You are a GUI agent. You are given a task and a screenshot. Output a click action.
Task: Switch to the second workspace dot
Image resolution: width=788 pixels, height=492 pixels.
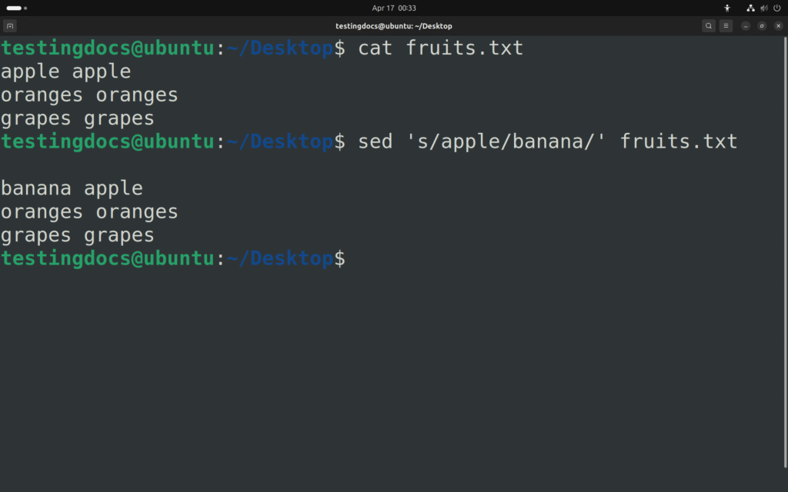[x=25, y=8]
